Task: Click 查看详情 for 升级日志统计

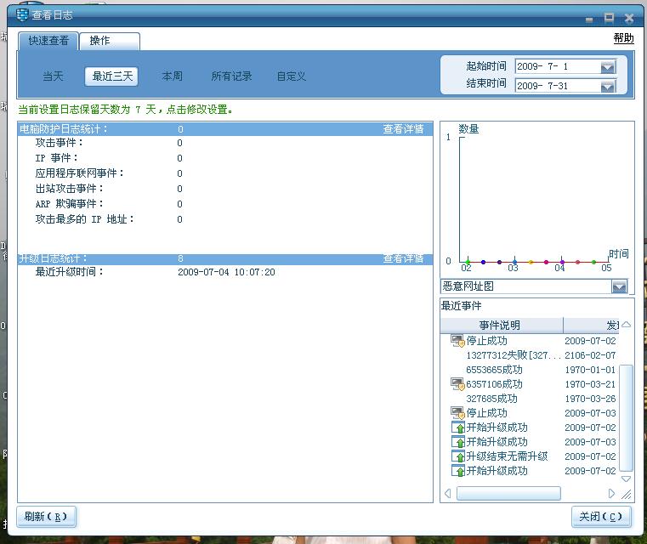Action: tap(403, 258)
